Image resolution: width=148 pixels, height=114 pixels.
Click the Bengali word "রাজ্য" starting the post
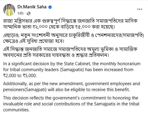[x=7, y=21]
